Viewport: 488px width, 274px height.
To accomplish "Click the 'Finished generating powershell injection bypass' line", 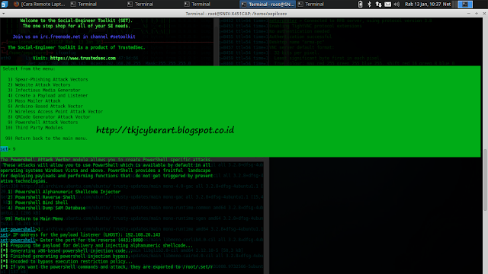I will pyautogui.click(x=66, y=256).
